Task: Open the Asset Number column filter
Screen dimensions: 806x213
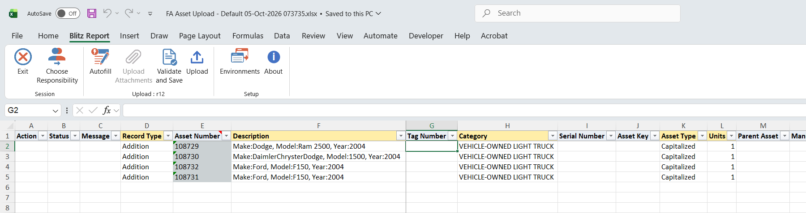Action: coord(226,136)
